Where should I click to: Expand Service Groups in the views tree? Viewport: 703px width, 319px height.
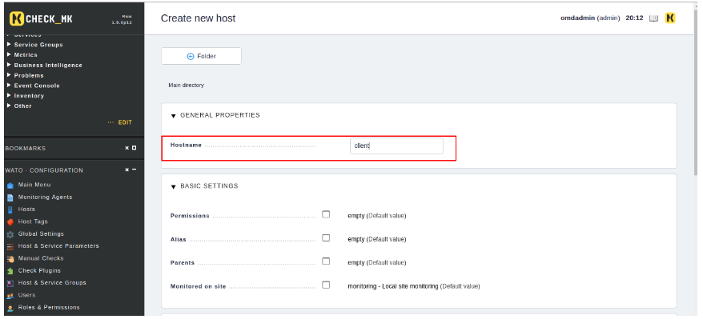(9, 44)
